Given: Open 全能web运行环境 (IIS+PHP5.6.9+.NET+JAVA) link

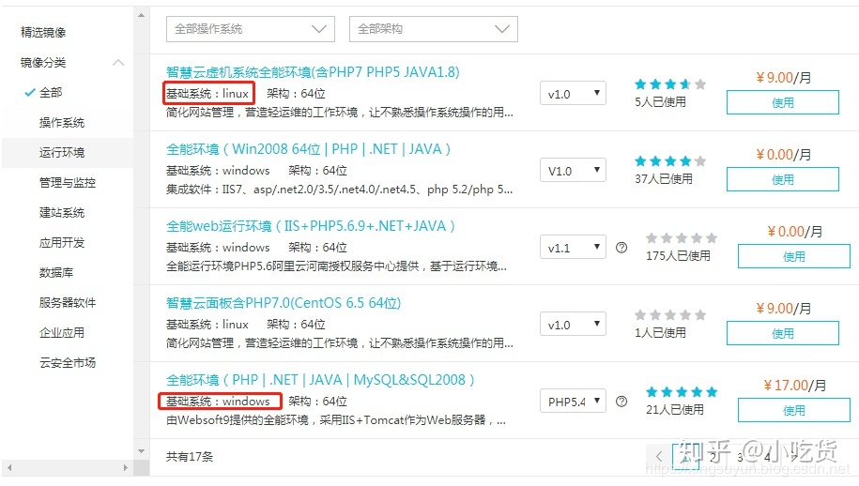Looking at the screenshot, I should tap(311, 226).
